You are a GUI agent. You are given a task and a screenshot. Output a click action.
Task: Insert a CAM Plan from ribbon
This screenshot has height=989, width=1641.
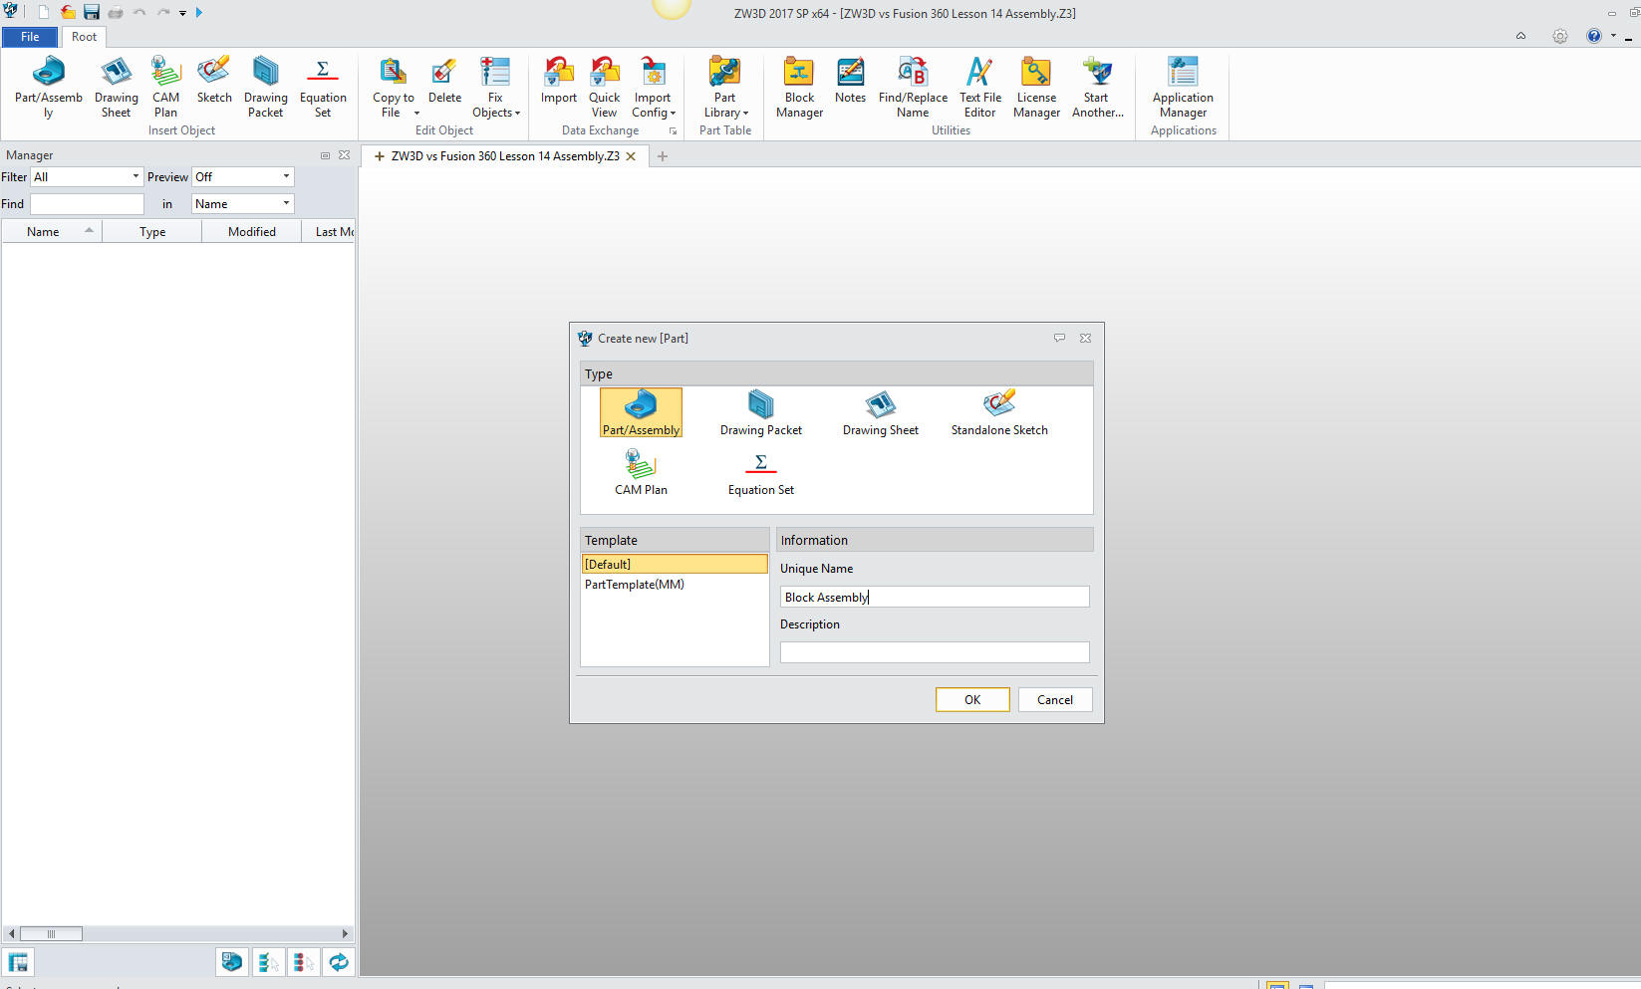pyautogui.click(x=165, y=87)
